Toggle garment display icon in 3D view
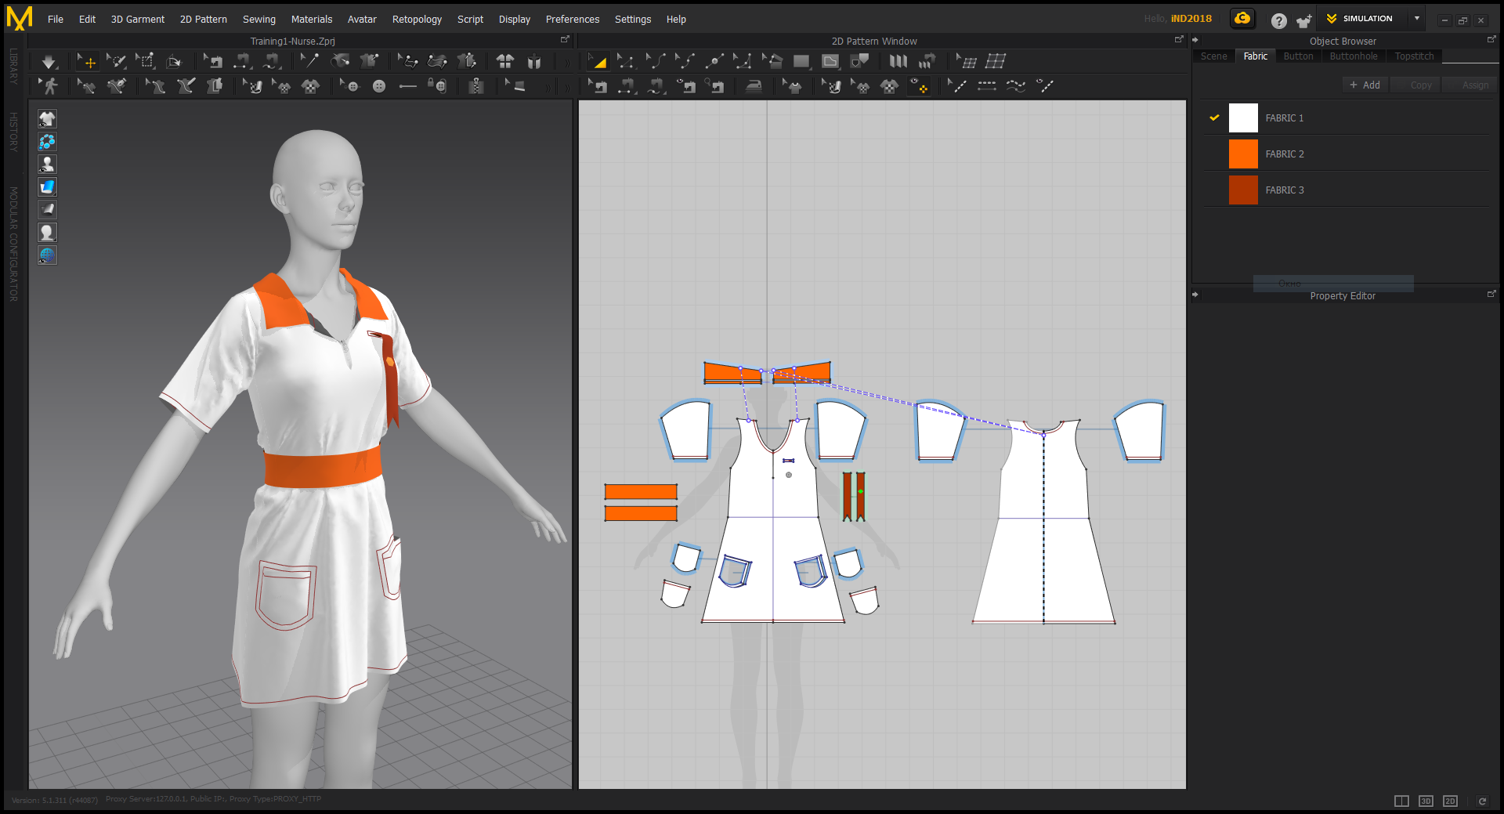The height and width of the screenshot is (814, 1504). point(47,118)
